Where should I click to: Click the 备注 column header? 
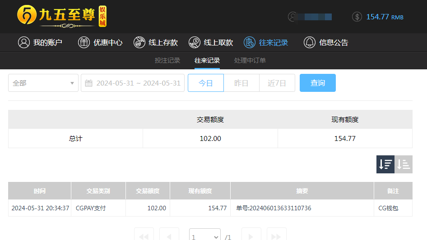pos(393,191)
